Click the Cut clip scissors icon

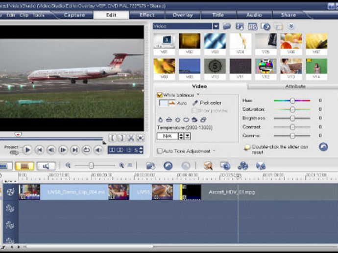click(131, 138)
